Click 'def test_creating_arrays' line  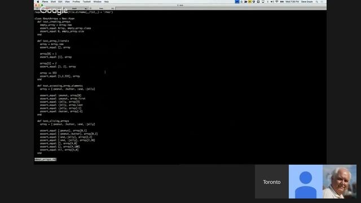click(x=54, y=22)
